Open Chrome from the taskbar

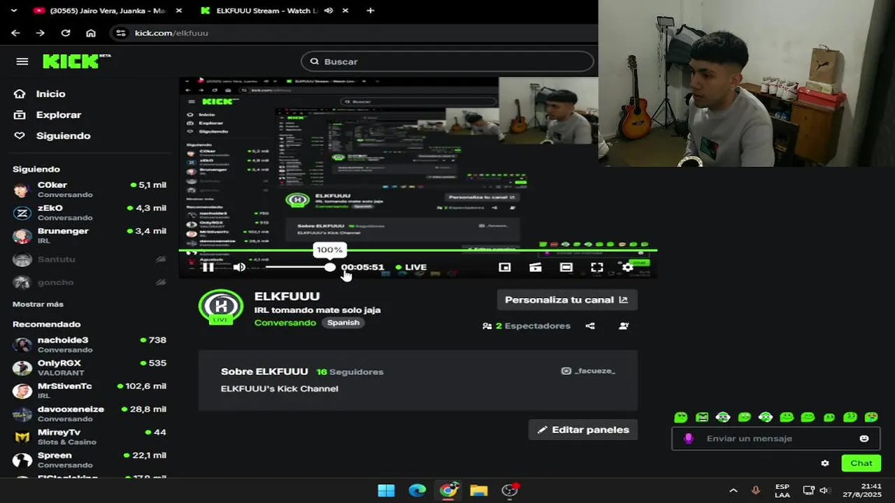448,490
